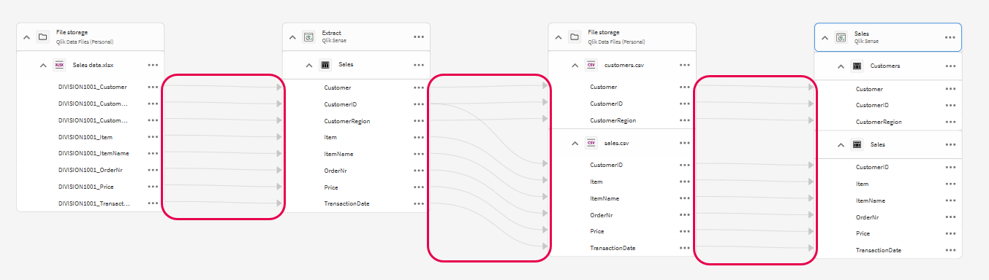
Task: Select OrderNr field in sales.csv
Action: click(x=601, y=215)
